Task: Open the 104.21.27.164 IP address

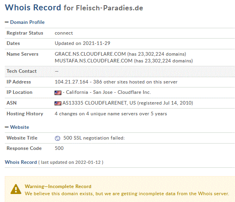Action: 71,82
